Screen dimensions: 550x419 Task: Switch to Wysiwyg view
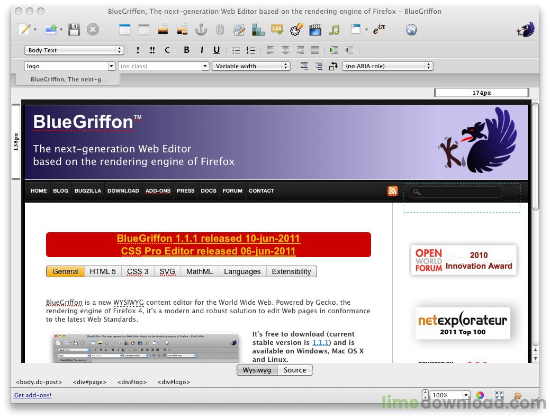257,370
